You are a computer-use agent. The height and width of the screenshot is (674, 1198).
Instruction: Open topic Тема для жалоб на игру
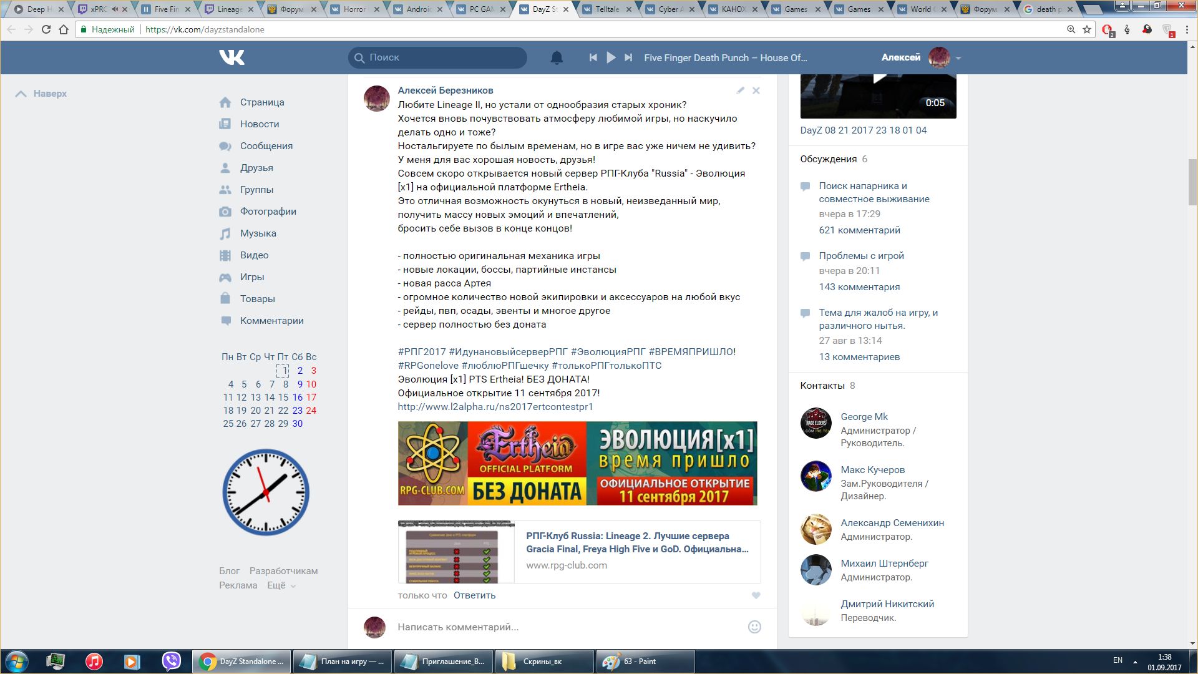pos(879,319)
